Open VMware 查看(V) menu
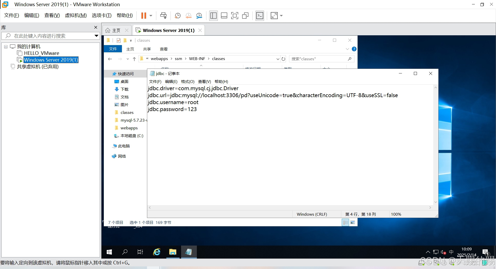Image resolution: width=496 pixels, height=269 pixels. 52,15
